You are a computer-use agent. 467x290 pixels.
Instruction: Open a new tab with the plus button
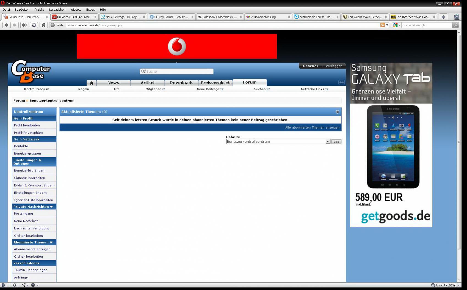click(x=443, y=17)
